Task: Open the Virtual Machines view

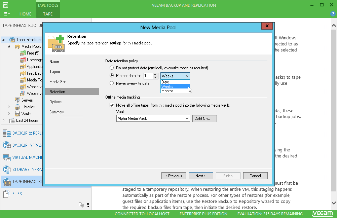Action: coord(20,157)
